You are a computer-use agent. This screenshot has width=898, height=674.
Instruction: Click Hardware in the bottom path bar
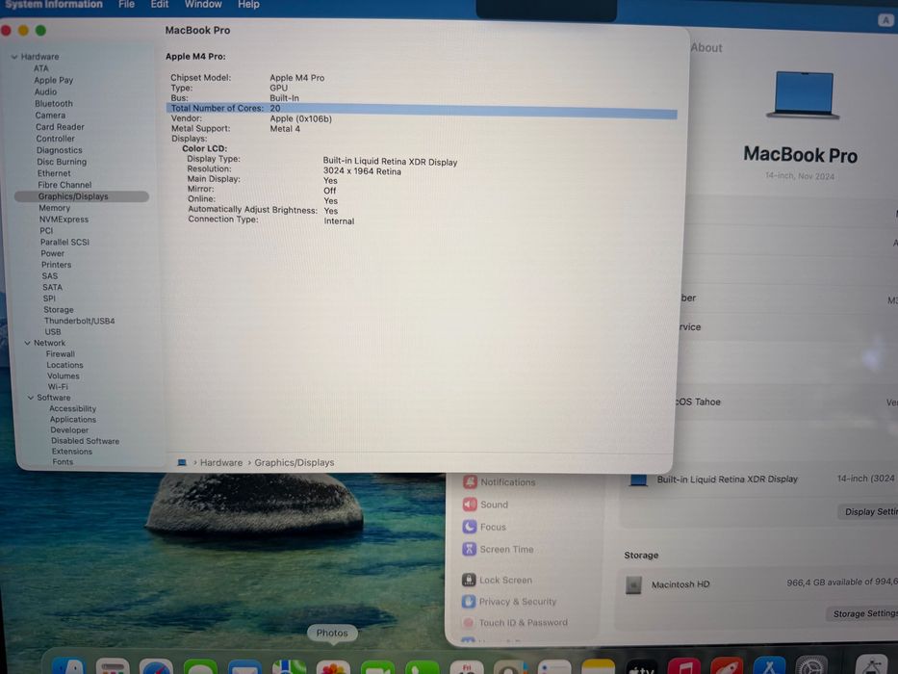click(x=221, y=462)
